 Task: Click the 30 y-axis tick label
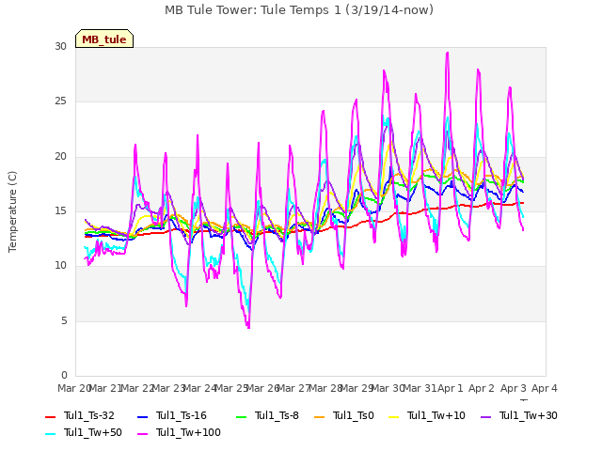click(x=60, y=46)
